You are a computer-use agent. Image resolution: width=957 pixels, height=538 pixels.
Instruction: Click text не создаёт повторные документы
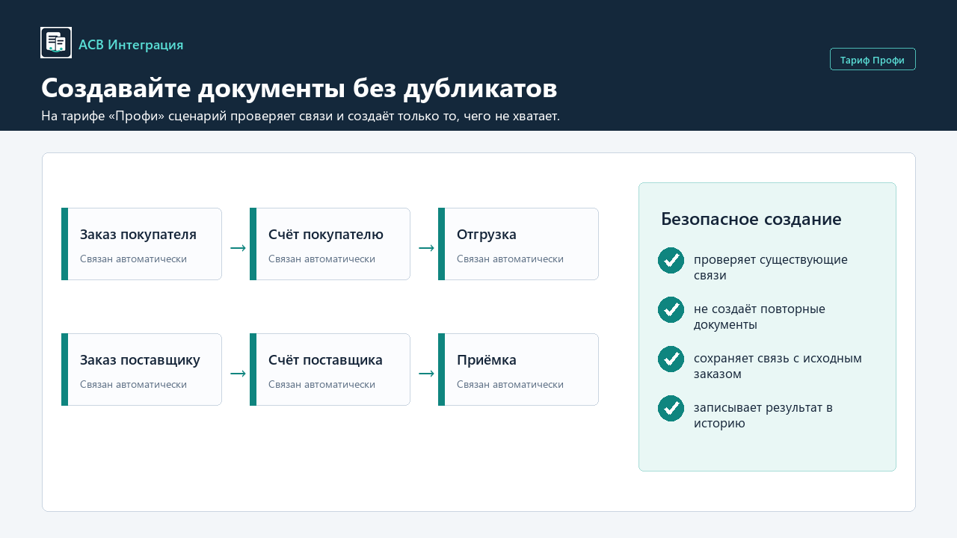(x=760, y=317)
